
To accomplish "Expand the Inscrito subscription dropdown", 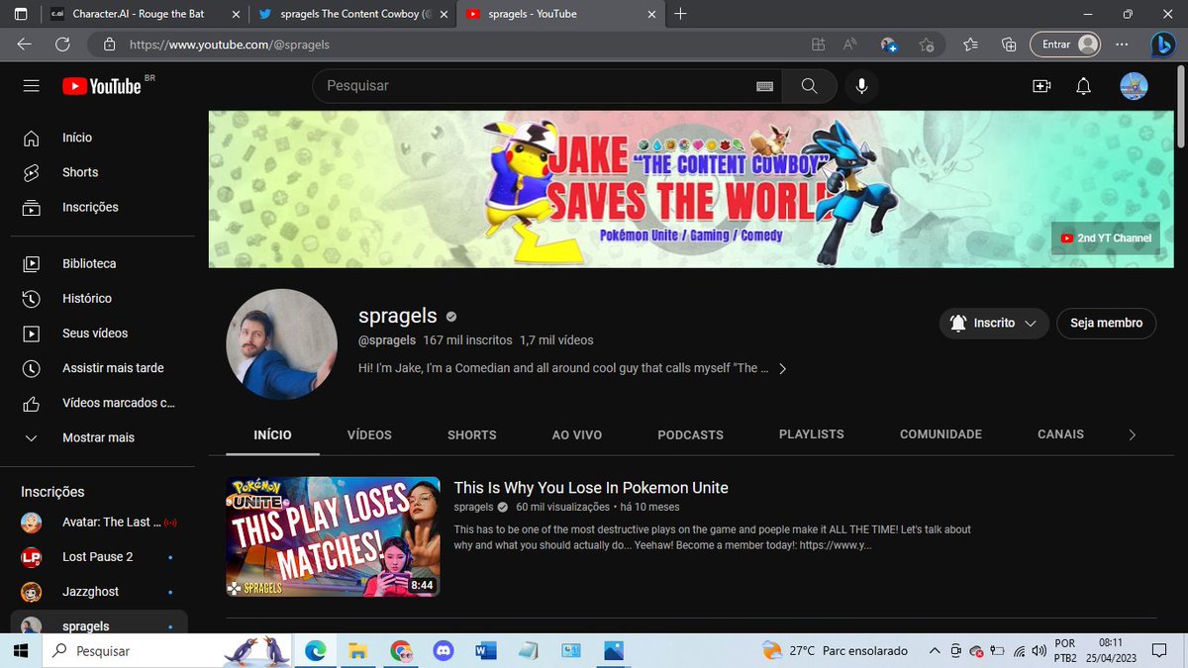I will click(994, 323).
